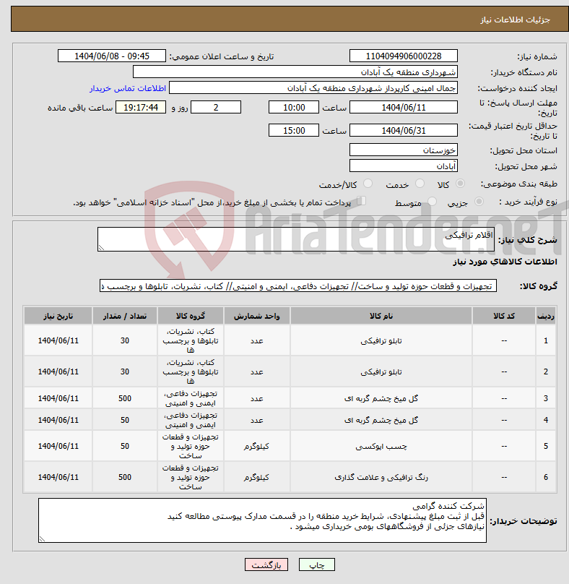Viewport: 569px width, 584px height.
Task: Click unit کیلوگرم in row 6
Action: 257,477
